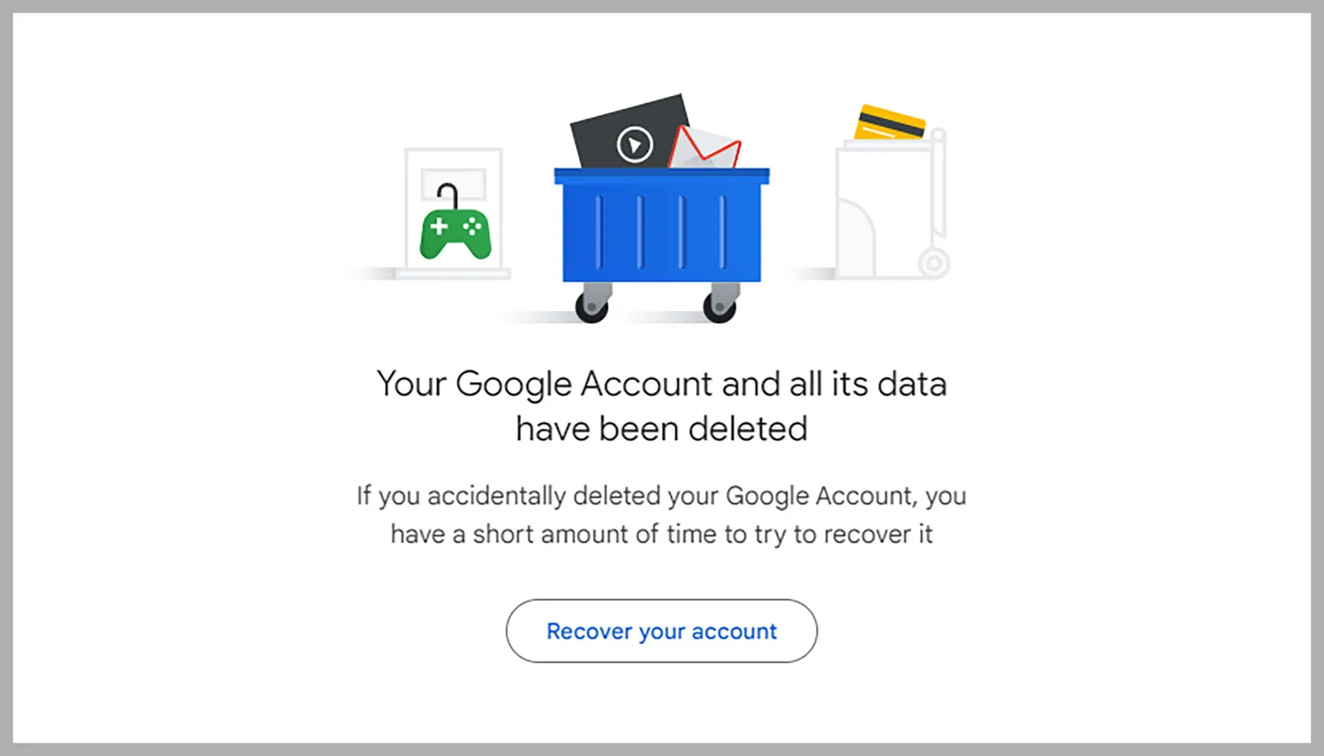
Task: Click the Recover your account link text
Action: tap(660, 630)
